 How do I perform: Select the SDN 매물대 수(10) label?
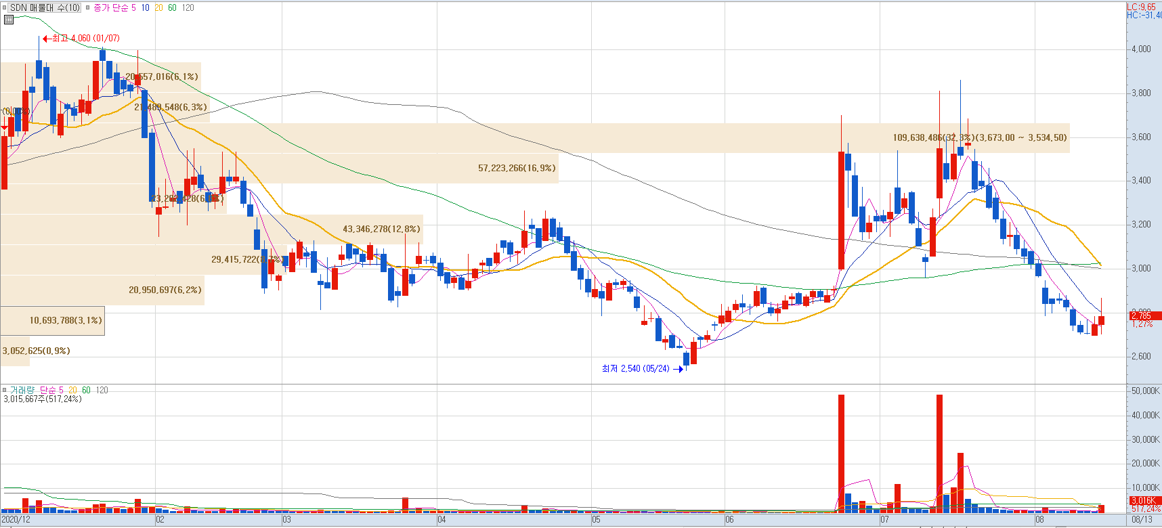45,7
